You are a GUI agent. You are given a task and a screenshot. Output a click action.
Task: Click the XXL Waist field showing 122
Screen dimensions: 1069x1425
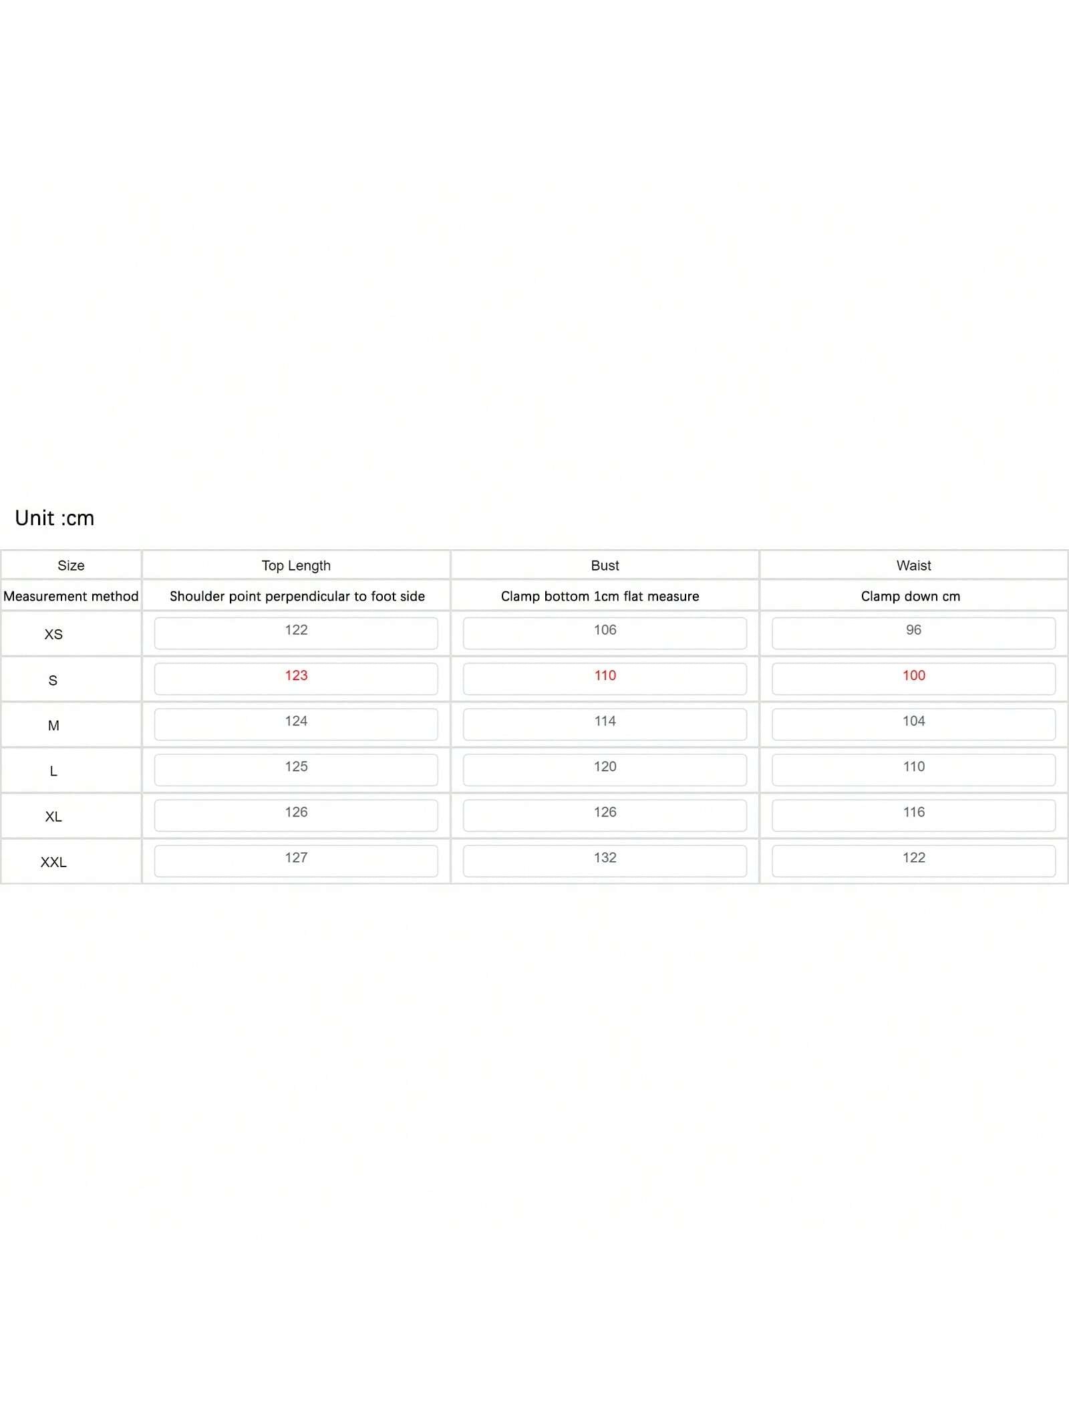(913, 860)
